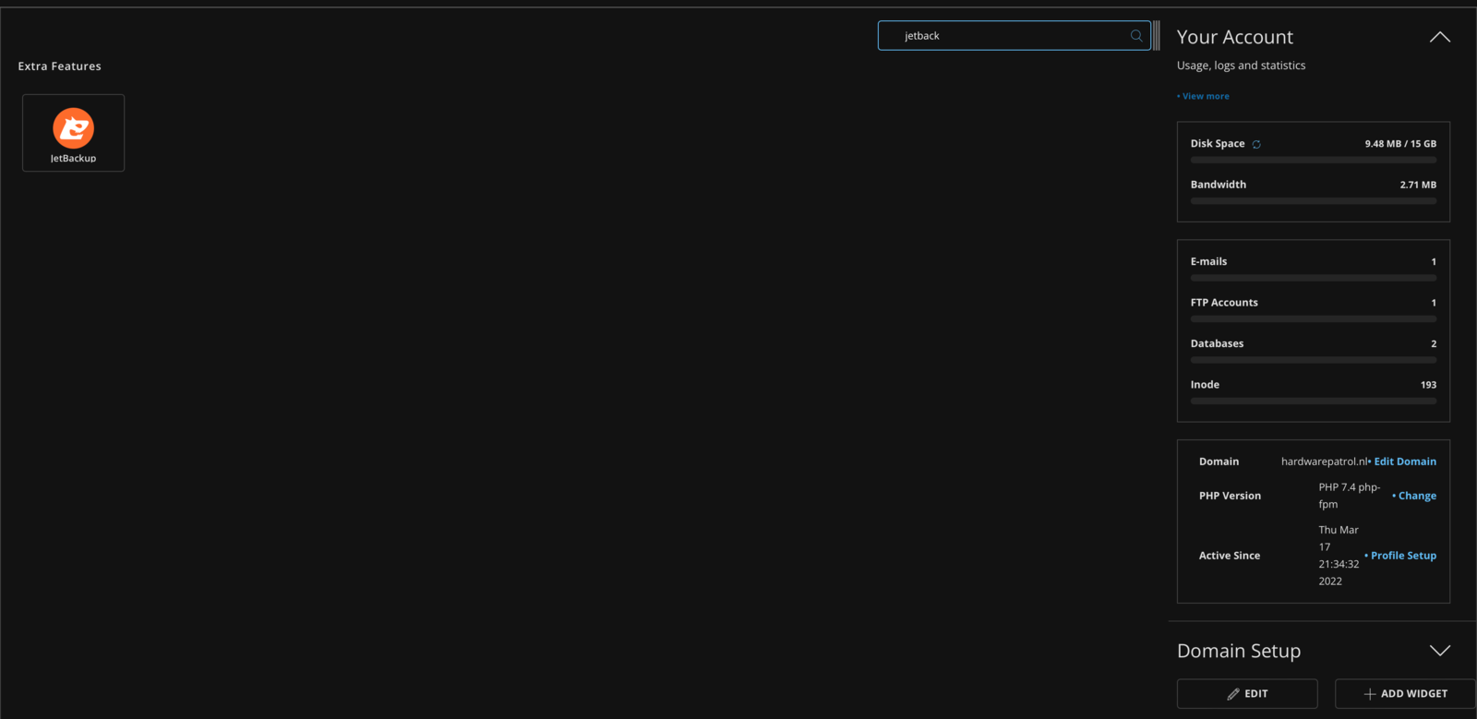The height and width of the screenshot is (719, 1477).
Task: Click the Bandwidth usage bar
Action: (1313, 201)
